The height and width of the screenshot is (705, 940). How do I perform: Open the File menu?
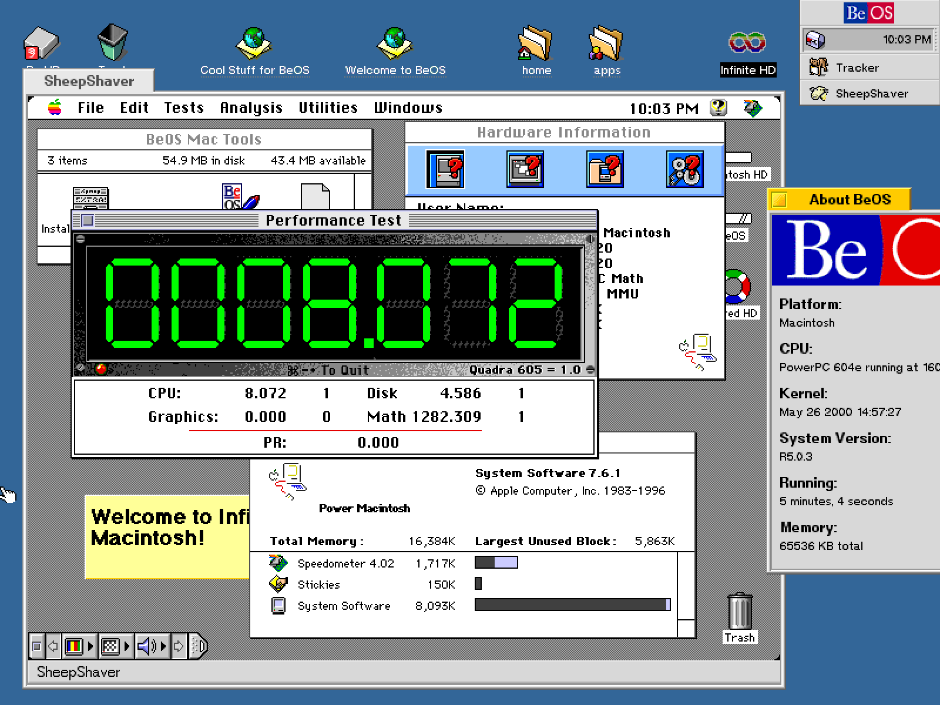[x=91, y=108]
